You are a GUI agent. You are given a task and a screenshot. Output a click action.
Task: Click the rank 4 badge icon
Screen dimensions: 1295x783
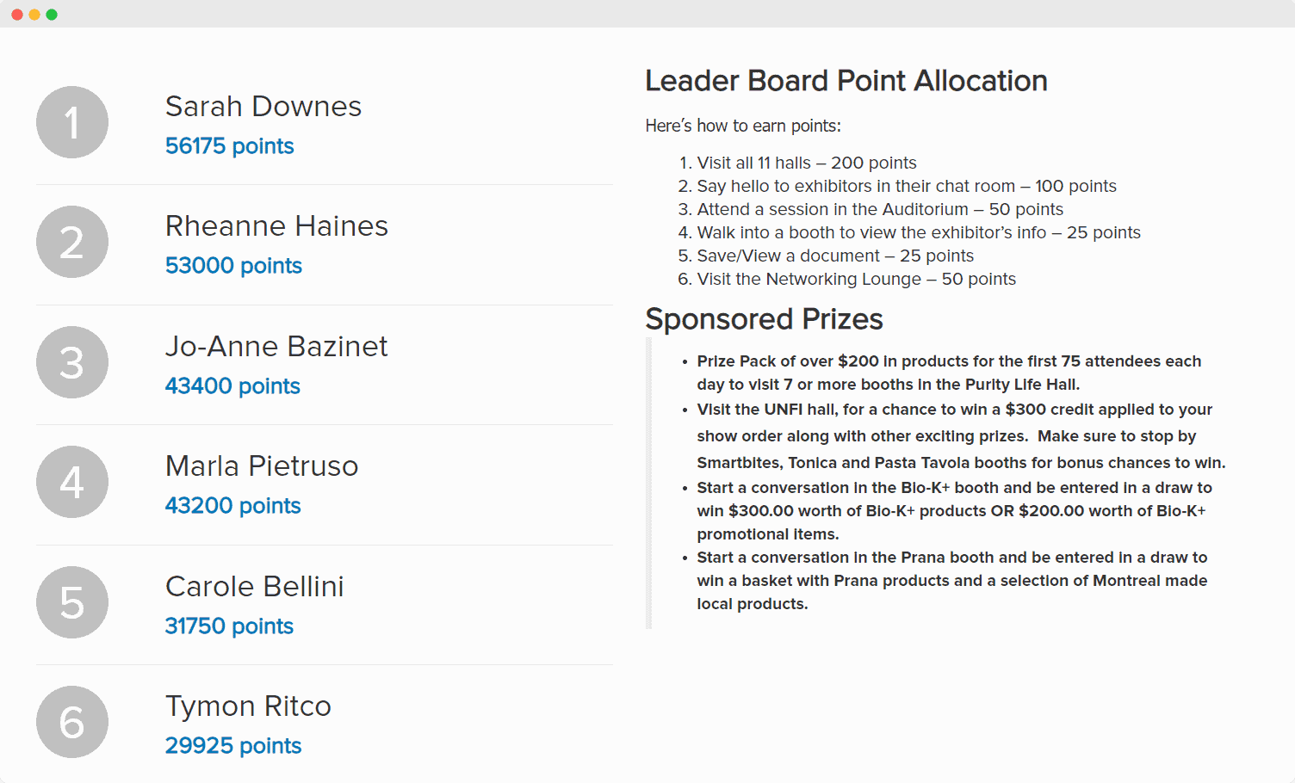[71, 482]
